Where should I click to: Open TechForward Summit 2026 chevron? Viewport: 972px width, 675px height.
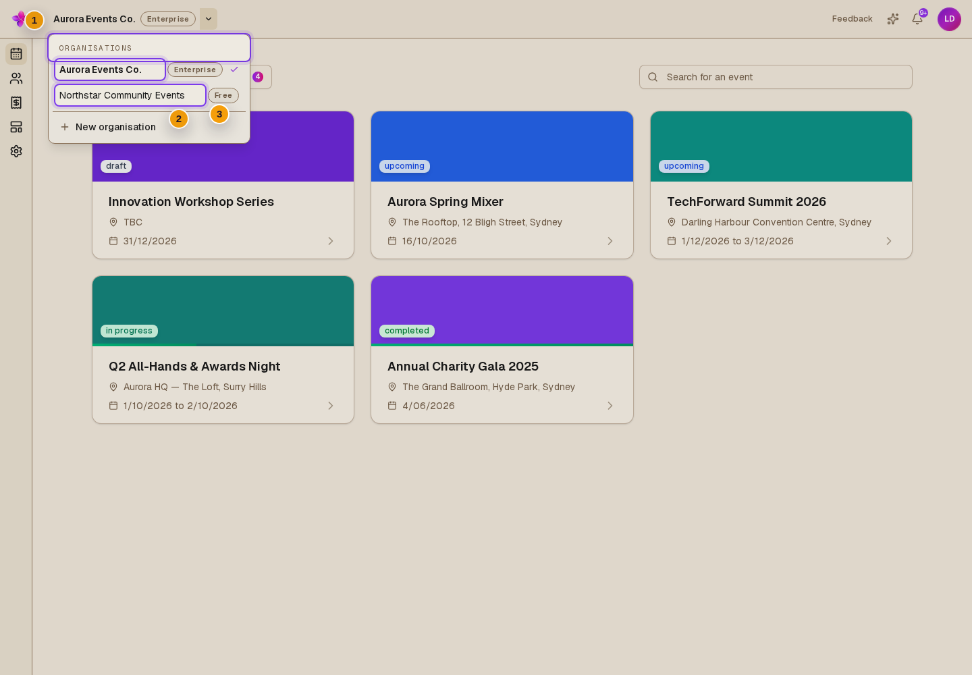pos(889,241)
